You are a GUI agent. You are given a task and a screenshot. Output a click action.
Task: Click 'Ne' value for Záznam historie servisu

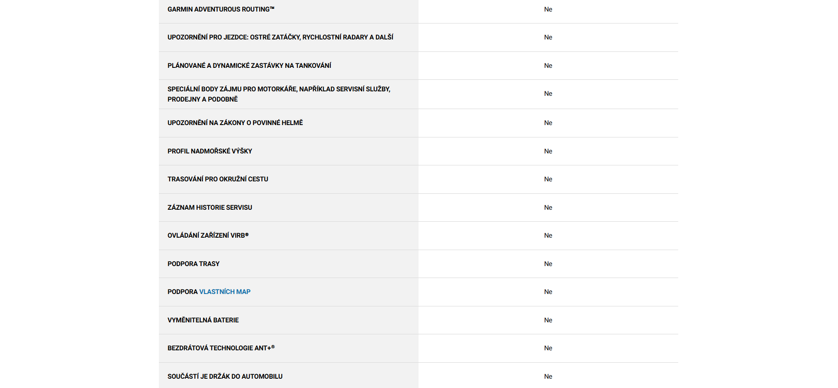click(x=548, y=208)
